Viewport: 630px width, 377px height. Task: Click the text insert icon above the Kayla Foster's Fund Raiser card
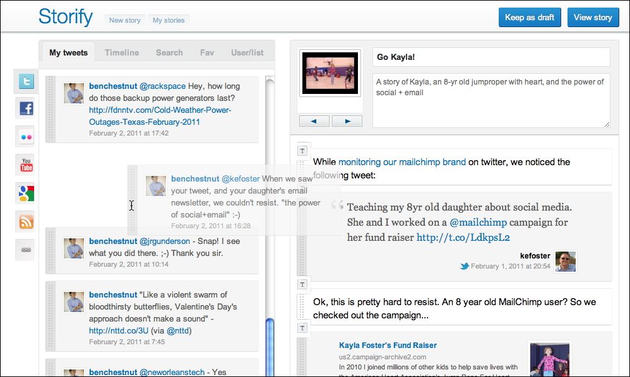(302, 328)
